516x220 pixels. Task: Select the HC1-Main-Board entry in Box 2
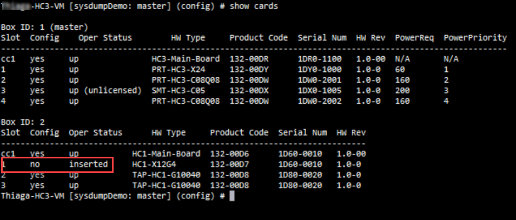coord(166,154)
